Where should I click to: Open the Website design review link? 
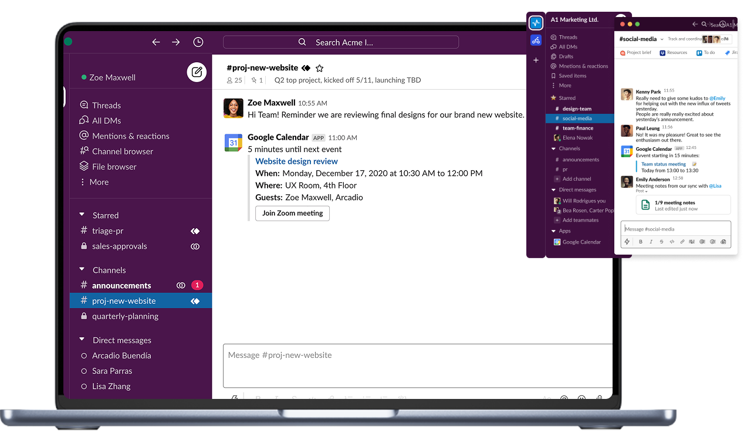(x=296, y=161)
